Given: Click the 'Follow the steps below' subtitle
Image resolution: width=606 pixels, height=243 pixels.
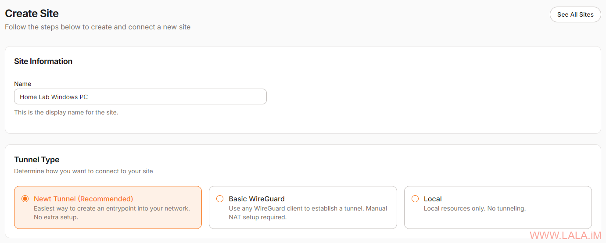Looking at the screenshot, I should [97, 27].
